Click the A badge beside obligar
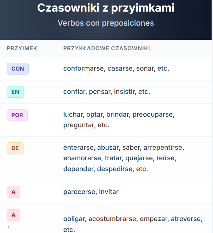This screenshot has height=233, width=213. click(13, 215)
